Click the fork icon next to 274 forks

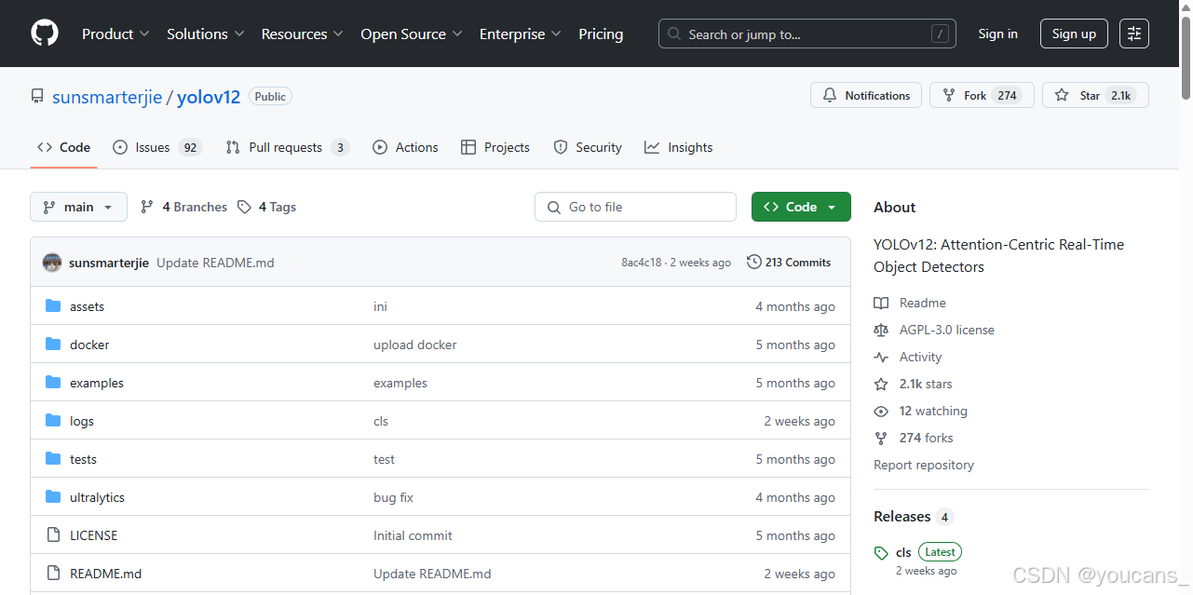pos(881,438)
